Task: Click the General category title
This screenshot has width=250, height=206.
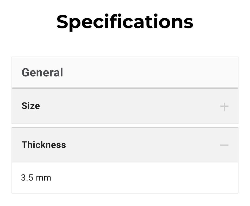Action: (x=42, y=72)
